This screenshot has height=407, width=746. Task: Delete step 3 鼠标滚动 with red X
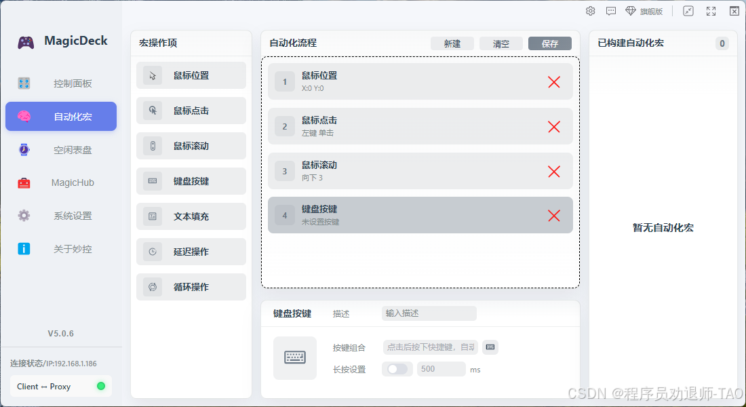coord(554,172)
